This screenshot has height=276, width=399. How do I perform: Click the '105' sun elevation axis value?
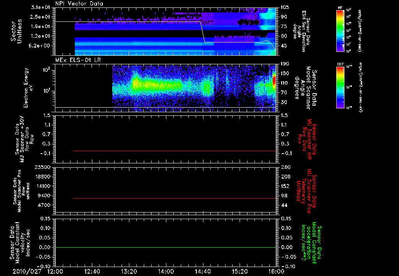pos(285,7)
